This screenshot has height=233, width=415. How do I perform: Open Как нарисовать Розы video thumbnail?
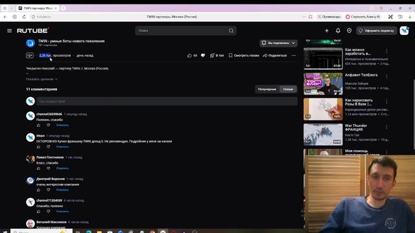323,109
